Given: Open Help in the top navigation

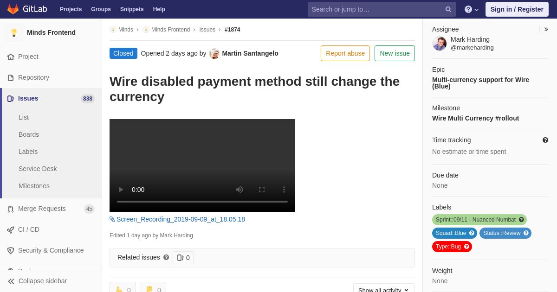Looking at the screenshot, I should point(159,9).
